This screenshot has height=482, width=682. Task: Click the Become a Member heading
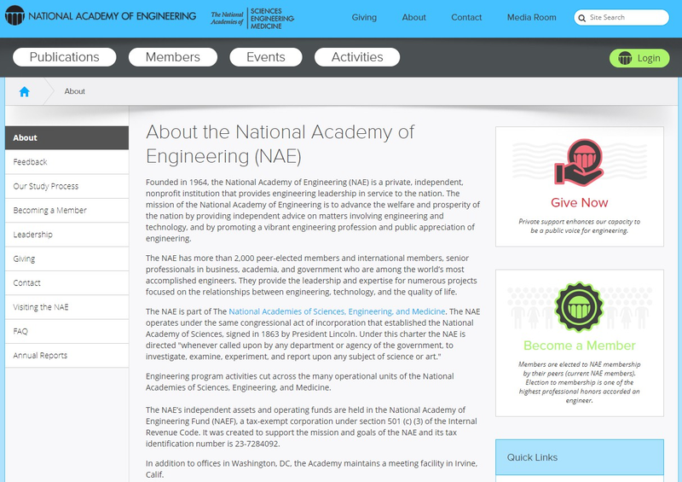[580, 346]
